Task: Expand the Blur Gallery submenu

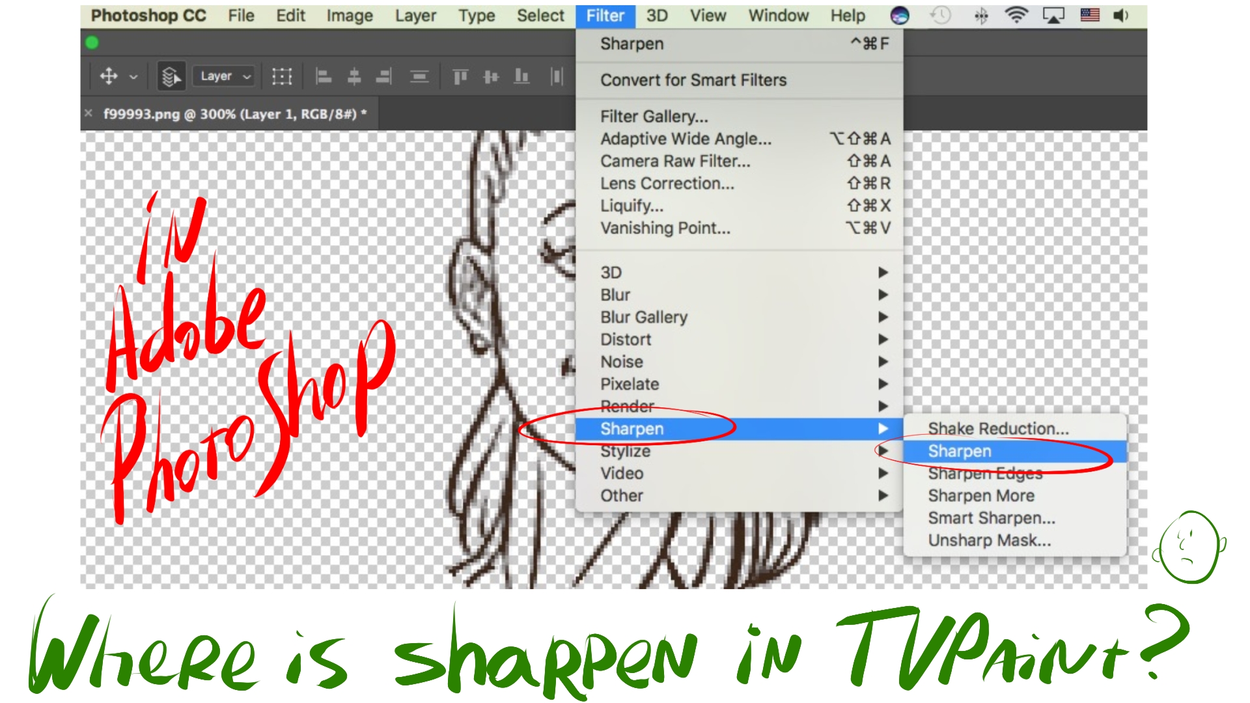Action: 740,317
